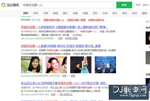Open related search 华语乐坛第一假唱
This screenshot has width=150, height=101.
[x=76, y=20]
